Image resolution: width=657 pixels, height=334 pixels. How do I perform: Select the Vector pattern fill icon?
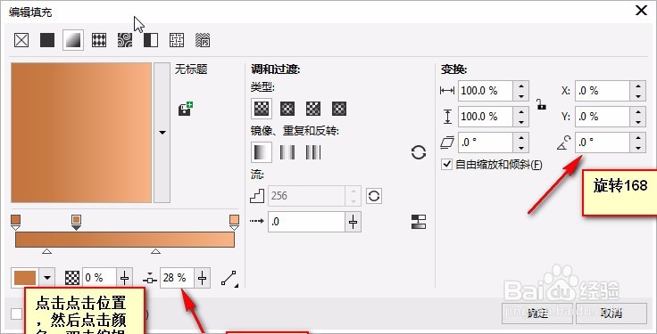[x=99, y=40]
